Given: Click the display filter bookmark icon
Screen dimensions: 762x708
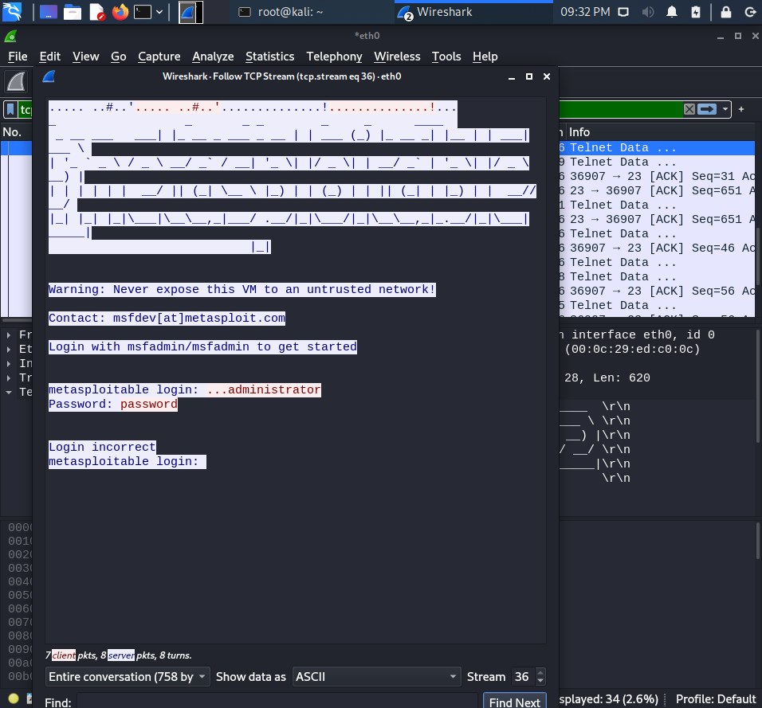Looking at the screenshot, I should point(10,109).
